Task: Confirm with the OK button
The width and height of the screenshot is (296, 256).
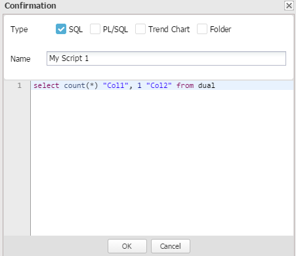Action: (127, 246)
